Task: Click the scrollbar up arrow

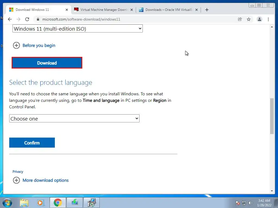Action: (272, 27)
